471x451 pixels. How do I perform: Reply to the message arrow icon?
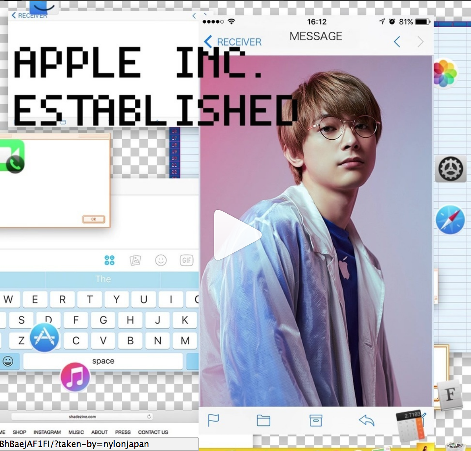click(367, 420)
